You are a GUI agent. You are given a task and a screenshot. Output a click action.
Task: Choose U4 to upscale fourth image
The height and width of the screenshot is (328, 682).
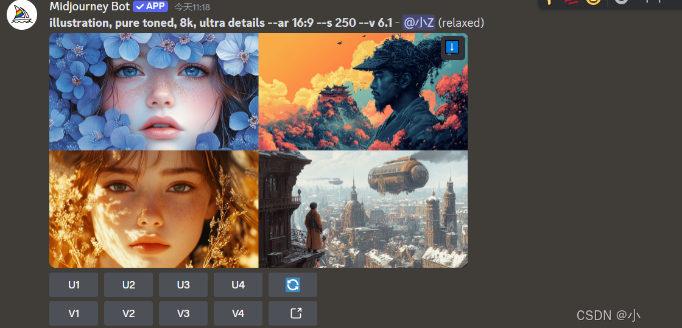tap(238, 285)
